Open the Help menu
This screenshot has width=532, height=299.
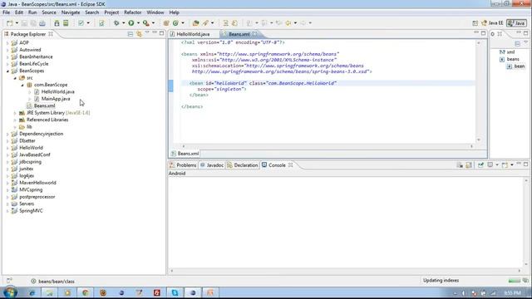(174, 12)
